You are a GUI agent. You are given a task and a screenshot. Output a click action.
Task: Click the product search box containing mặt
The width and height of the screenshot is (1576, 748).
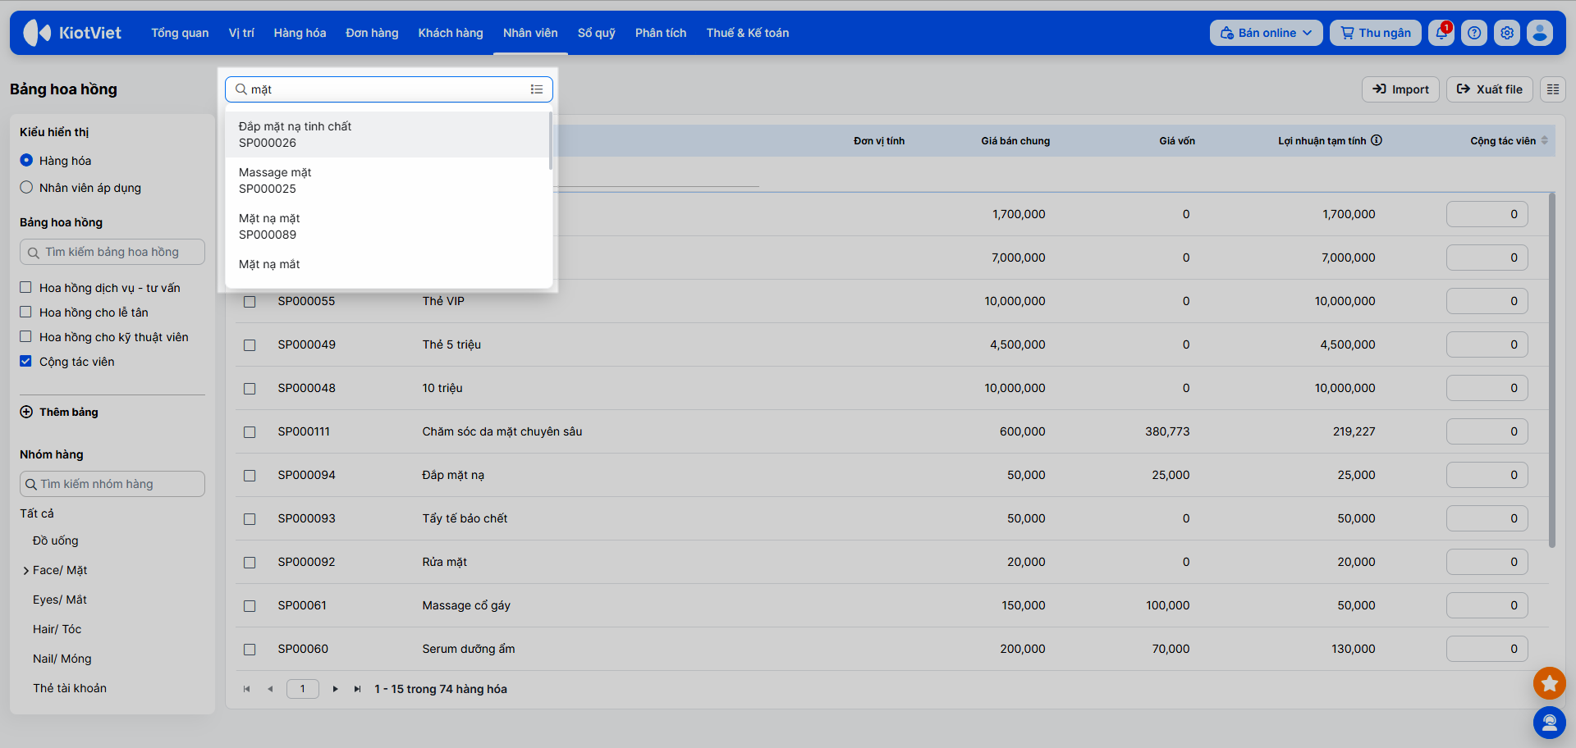click(389, 89)
